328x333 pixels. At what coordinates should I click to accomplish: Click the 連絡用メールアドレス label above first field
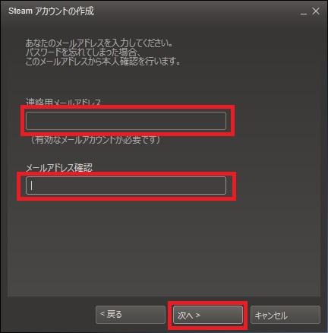pos(63,102)
